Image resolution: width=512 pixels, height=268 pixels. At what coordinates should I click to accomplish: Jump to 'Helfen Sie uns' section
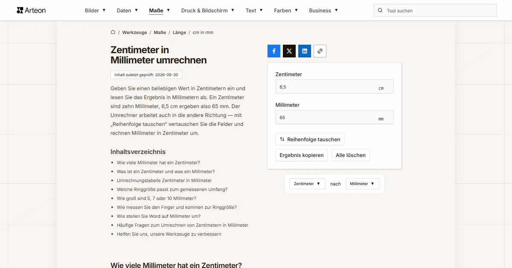pos(169,234)
